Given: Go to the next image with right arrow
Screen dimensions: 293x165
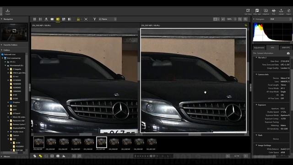Looking at the screenshot, I should click(245, 156).
